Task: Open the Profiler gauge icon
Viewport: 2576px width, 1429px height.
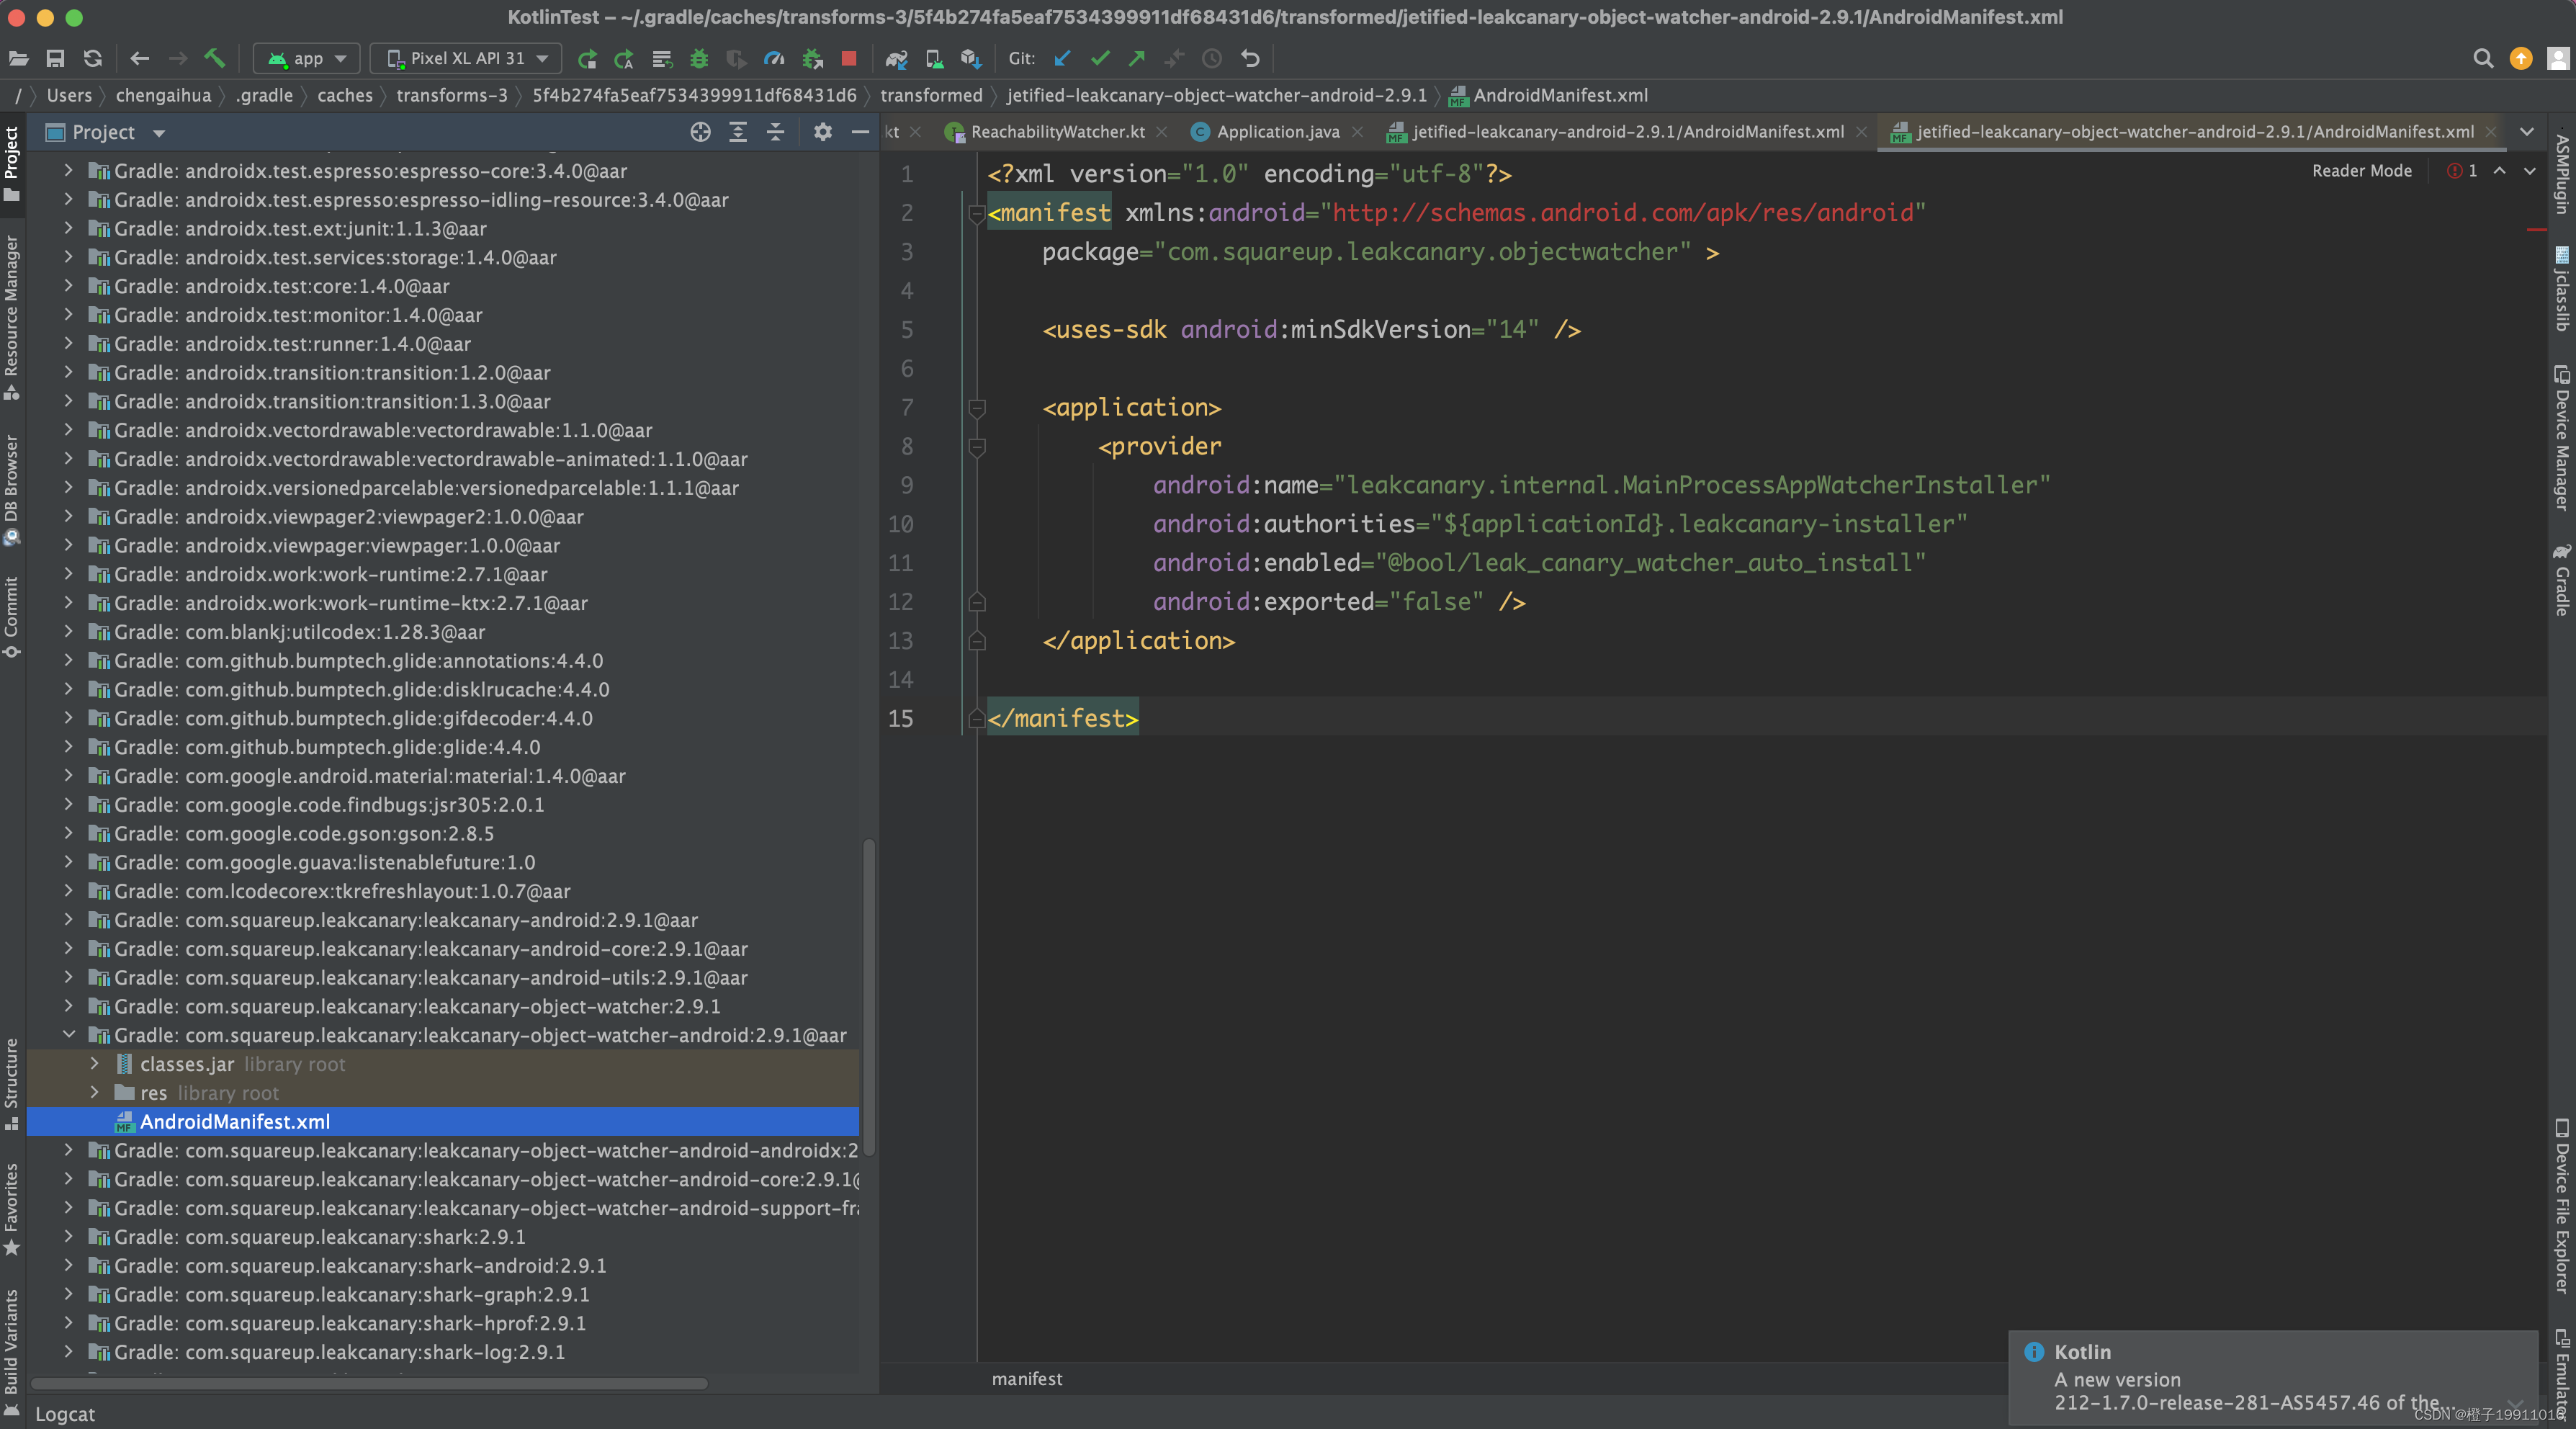Action: click(774, 59)
